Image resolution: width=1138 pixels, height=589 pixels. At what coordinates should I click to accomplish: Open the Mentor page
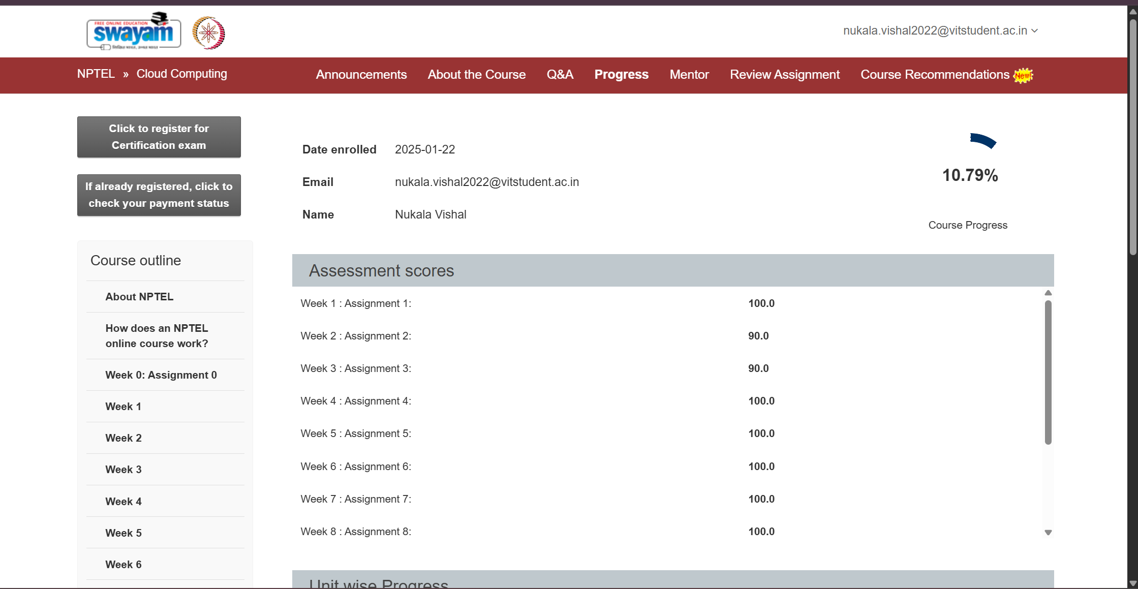click(x=689, y=75)
